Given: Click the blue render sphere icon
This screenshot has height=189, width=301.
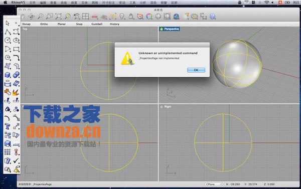Looking at the screenshot, I should (x=176, y=17).
